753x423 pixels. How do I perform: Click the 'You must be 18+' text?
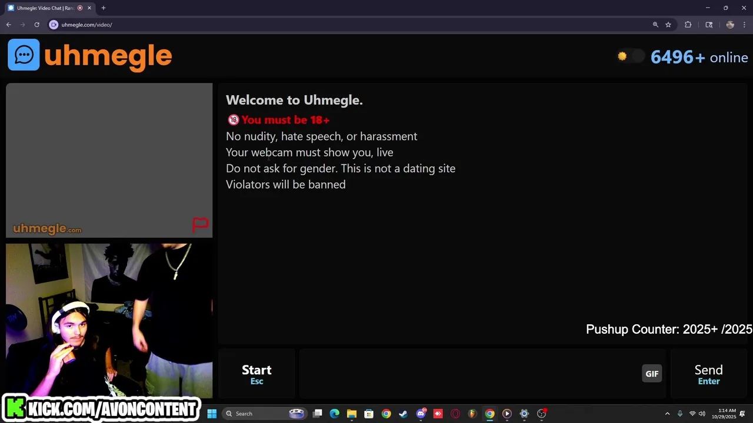pos(285,120)
